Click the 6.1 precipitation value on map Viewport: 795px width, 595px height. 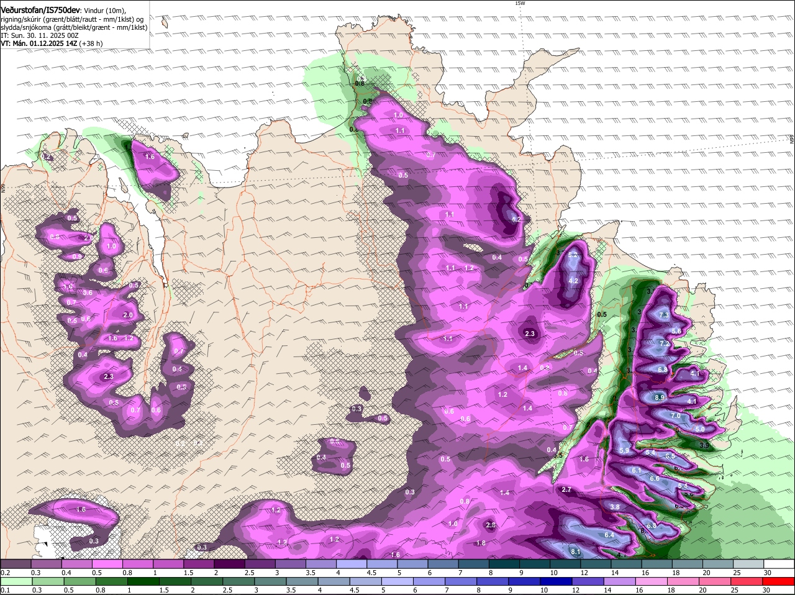pos(636,471)
